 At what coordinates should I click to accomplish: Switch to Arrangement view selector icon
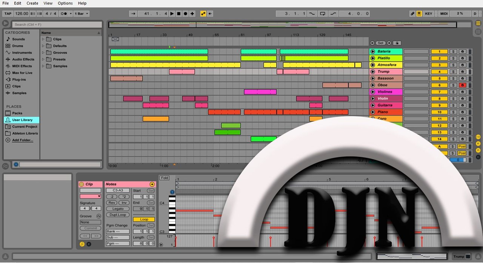coord(478,23)
